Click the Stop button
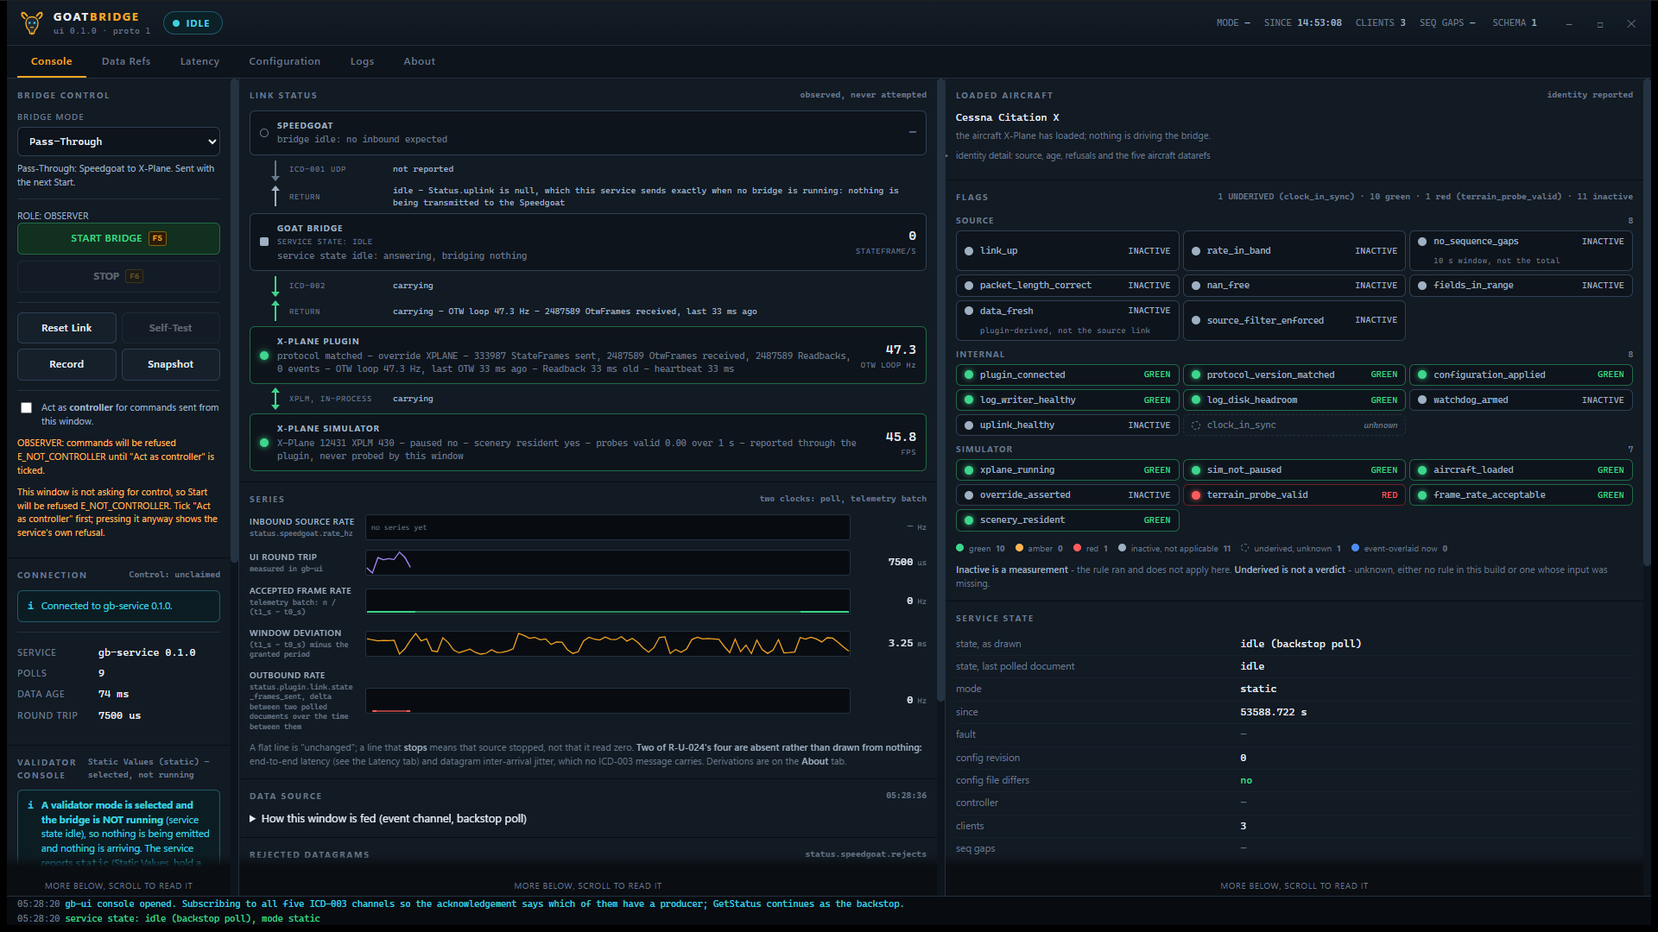The height and width of the screenshot is (932, 1658). [118, 277]
